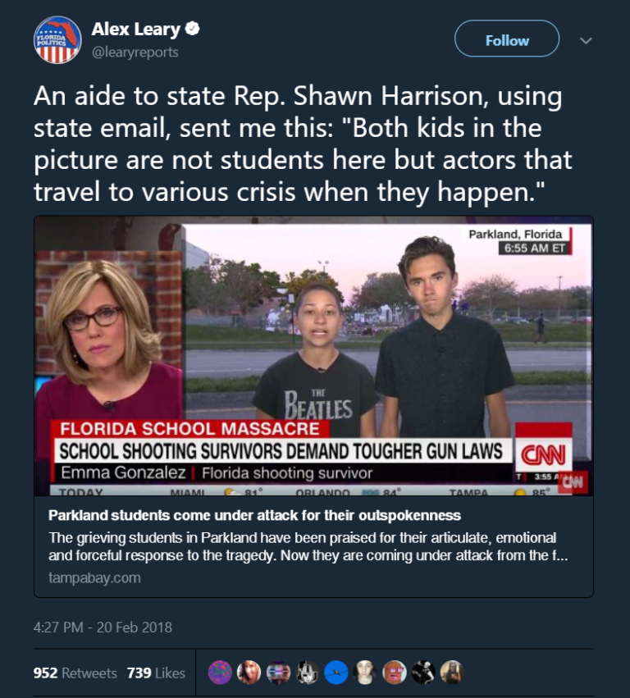Open the tweet timestamp 4:27 PM - 20 Feb 2018
The height and width of the screenshot is (698, 630).
coord(103,627)
